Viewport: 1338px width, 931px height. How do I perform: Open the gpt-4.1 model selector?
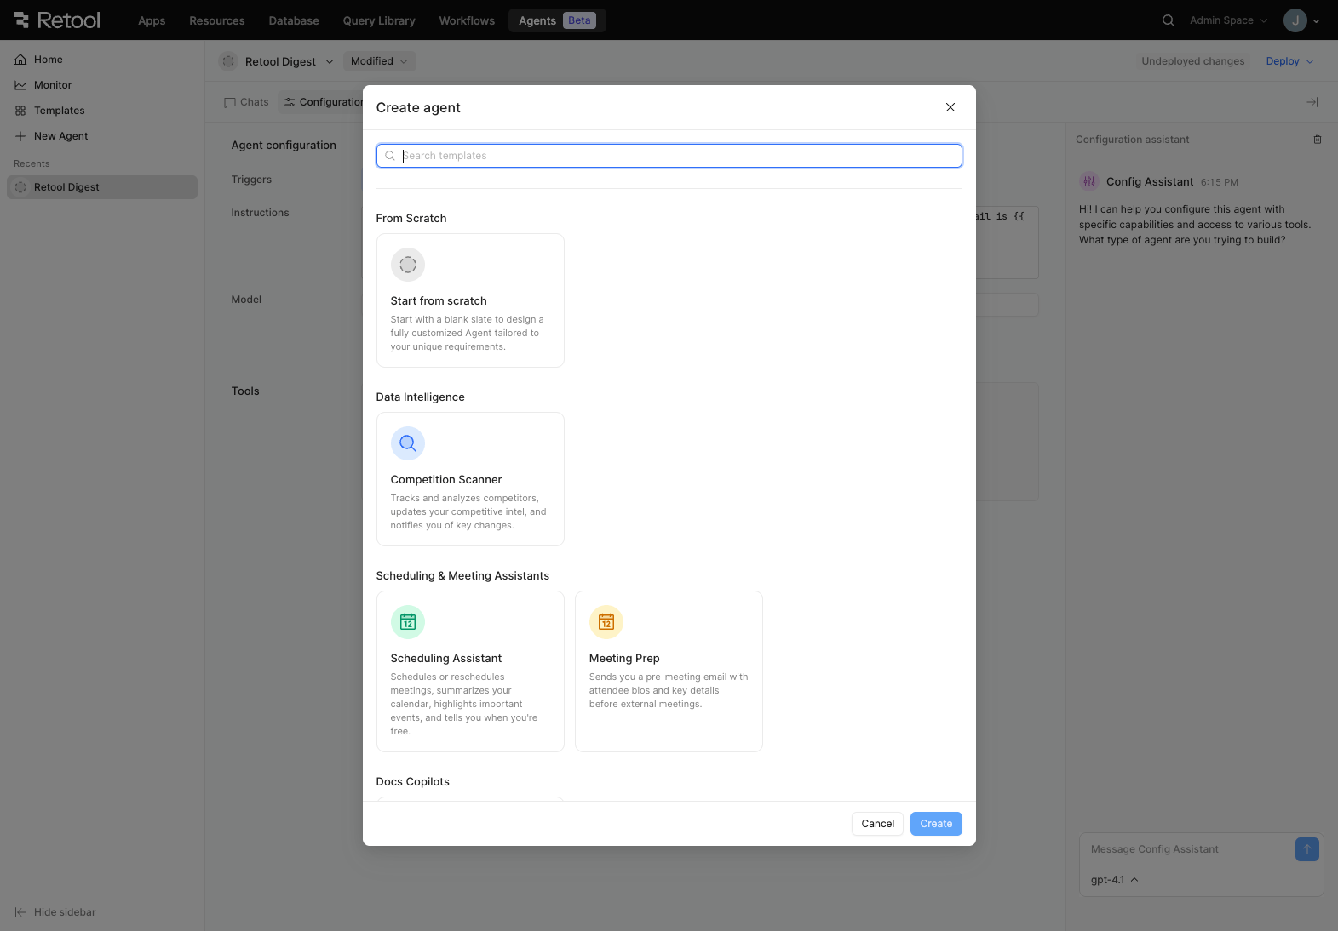[1115, 880]
